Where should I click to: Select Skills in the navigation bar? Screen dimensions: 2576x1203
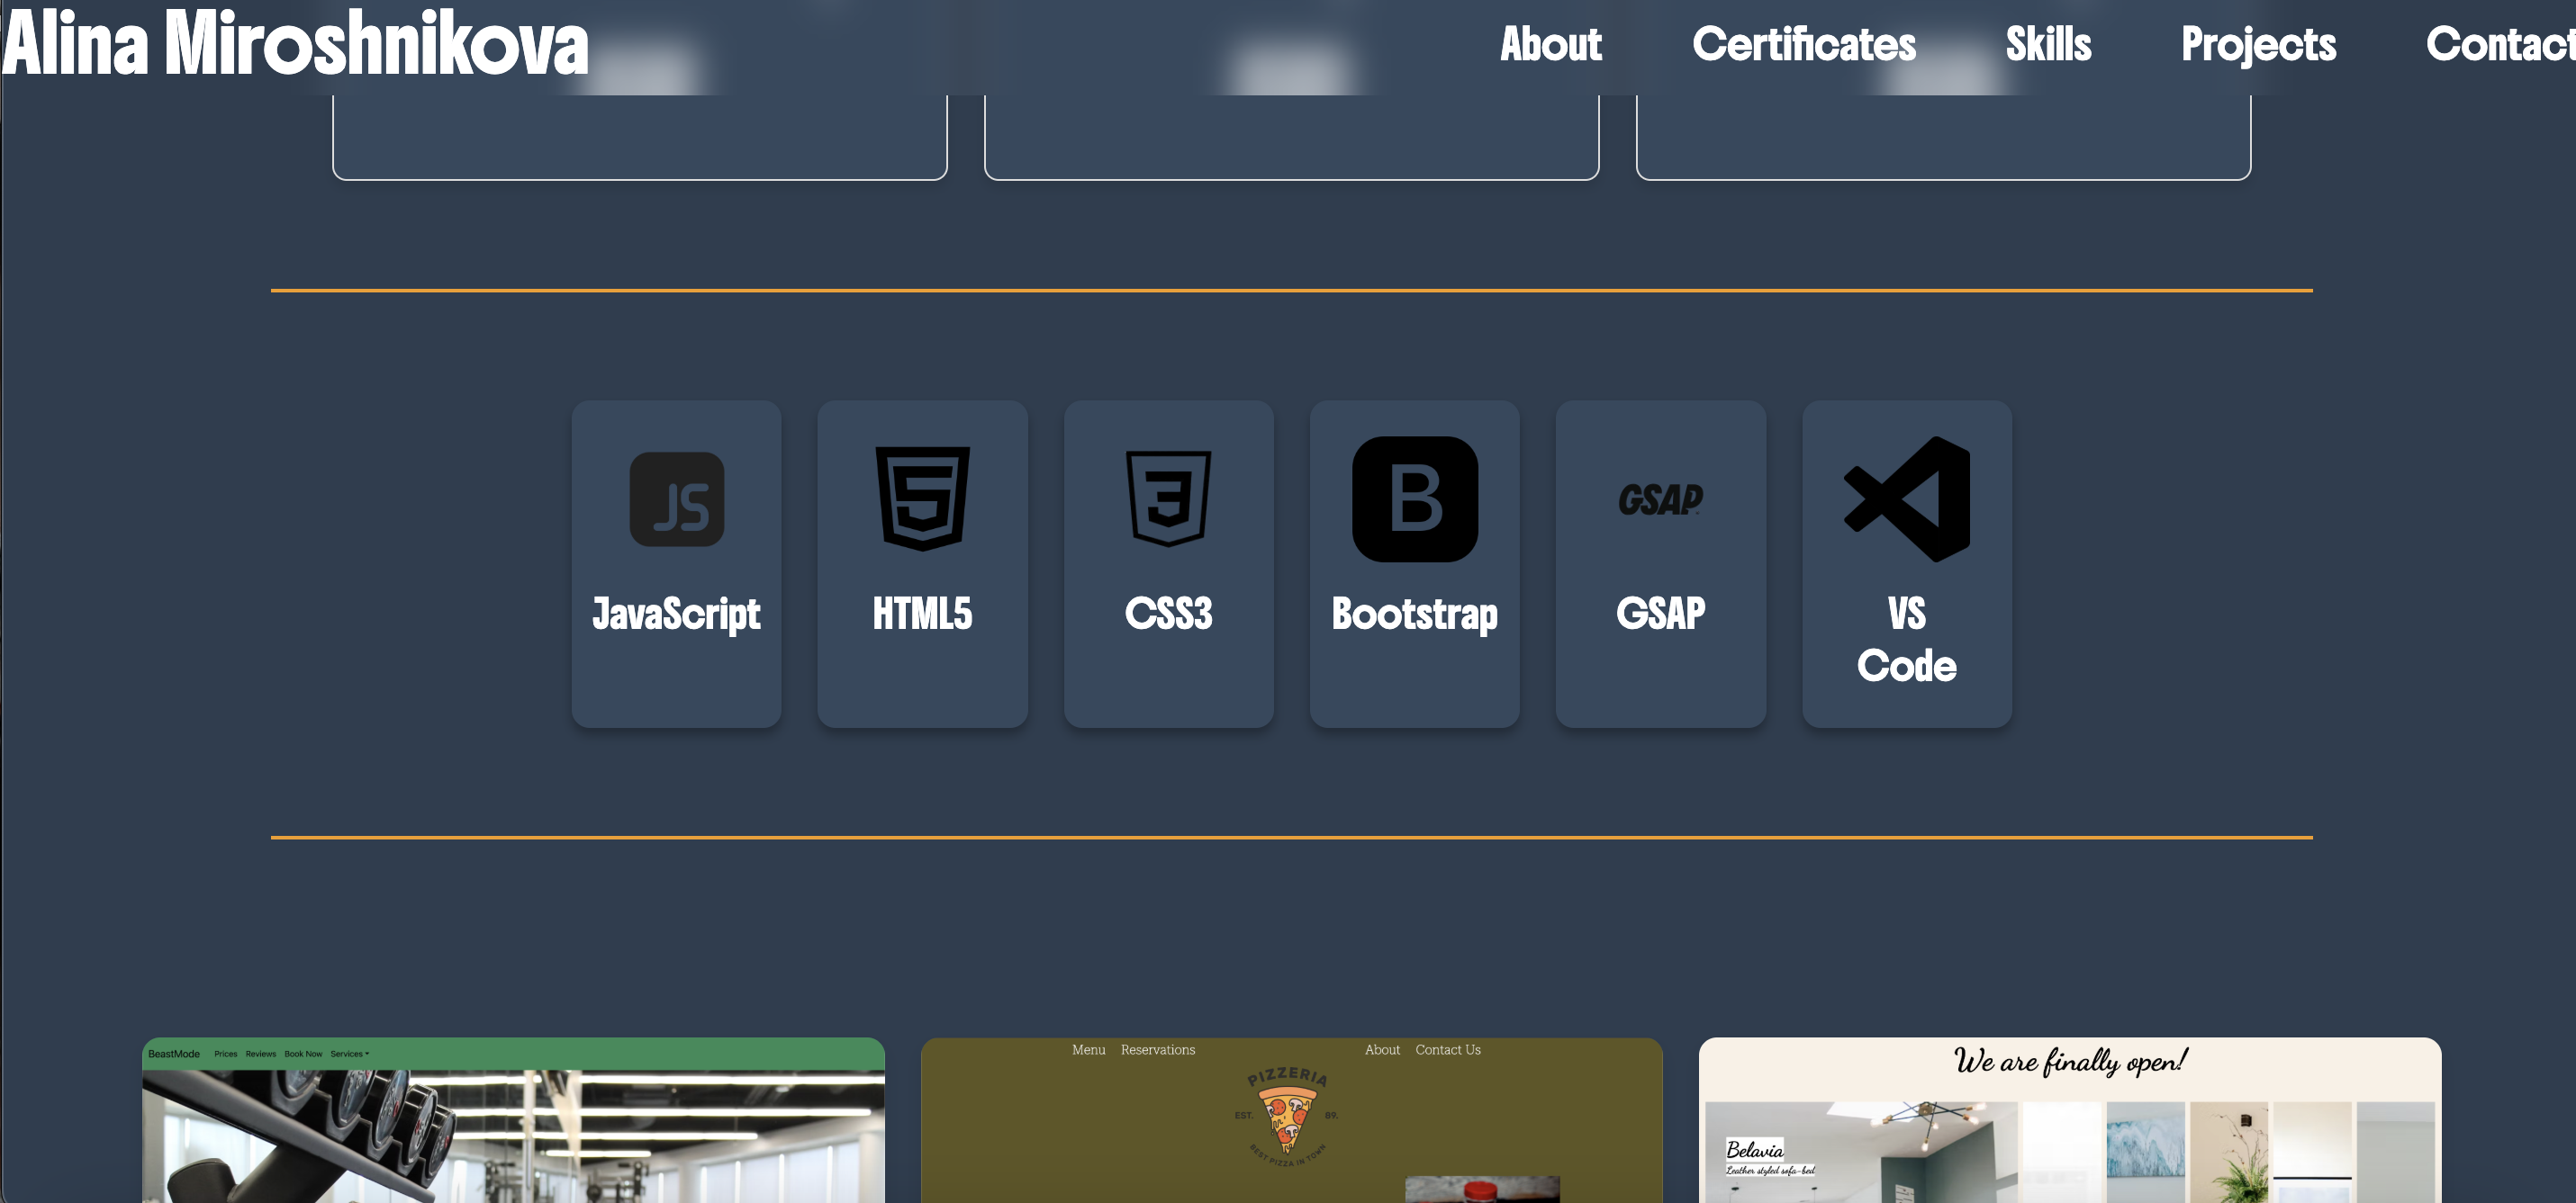[x=2048, y=45]
